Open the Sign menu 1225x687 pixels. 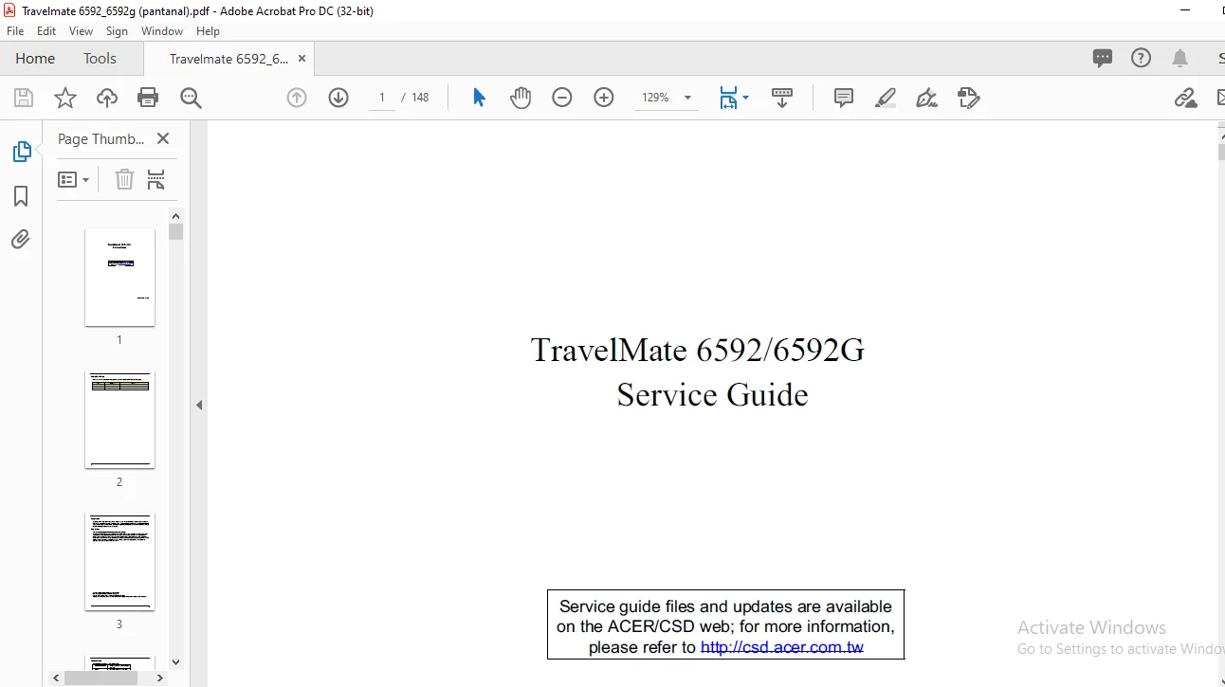(118, 31)
